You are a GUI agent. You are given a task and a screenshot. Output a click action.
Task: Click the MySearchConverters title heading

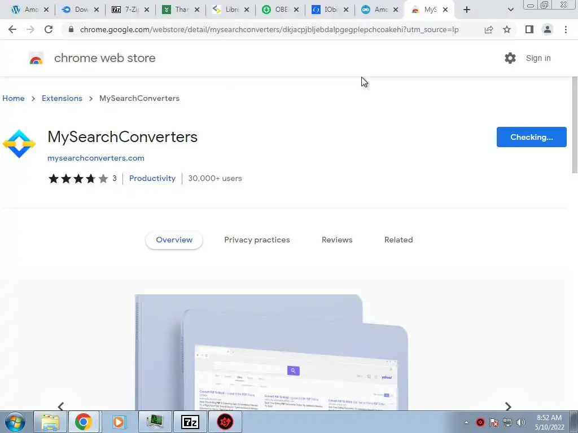coord(122,137)
